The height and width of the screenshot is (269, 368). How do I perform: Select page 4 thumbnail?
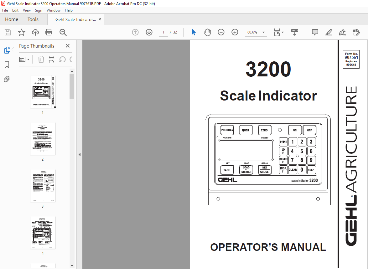43,232
